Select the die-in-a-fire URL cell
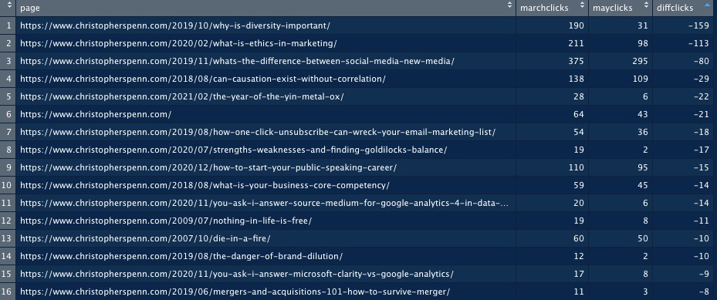The height and width of the screenshot is (300, 717). pos(266,238)
